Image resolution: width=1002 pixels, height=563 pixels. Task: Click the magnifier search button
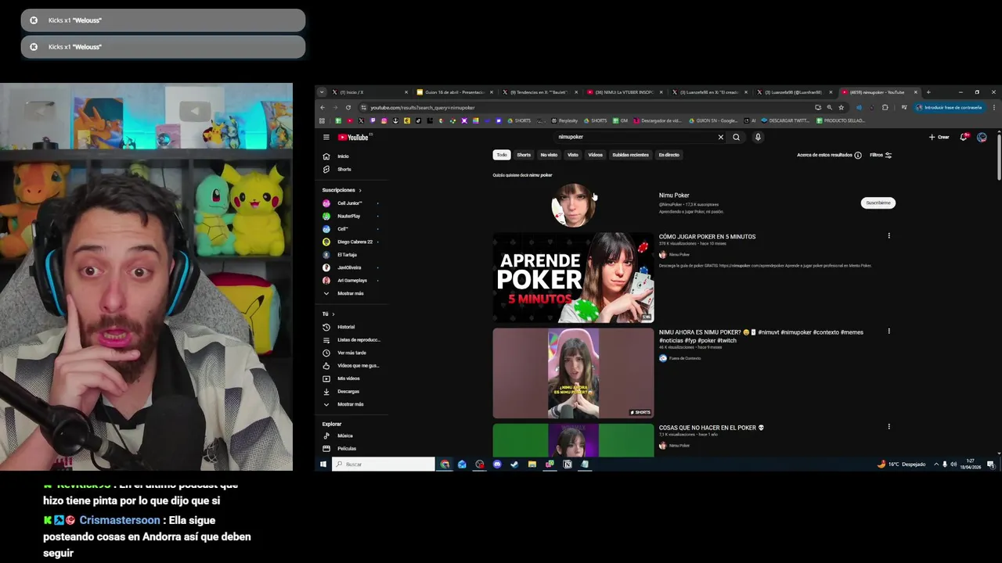(736, 137)
